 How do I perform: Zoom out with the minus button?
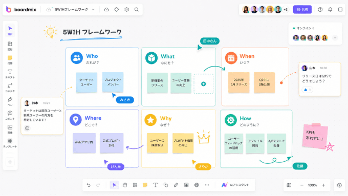coord(301,185)
